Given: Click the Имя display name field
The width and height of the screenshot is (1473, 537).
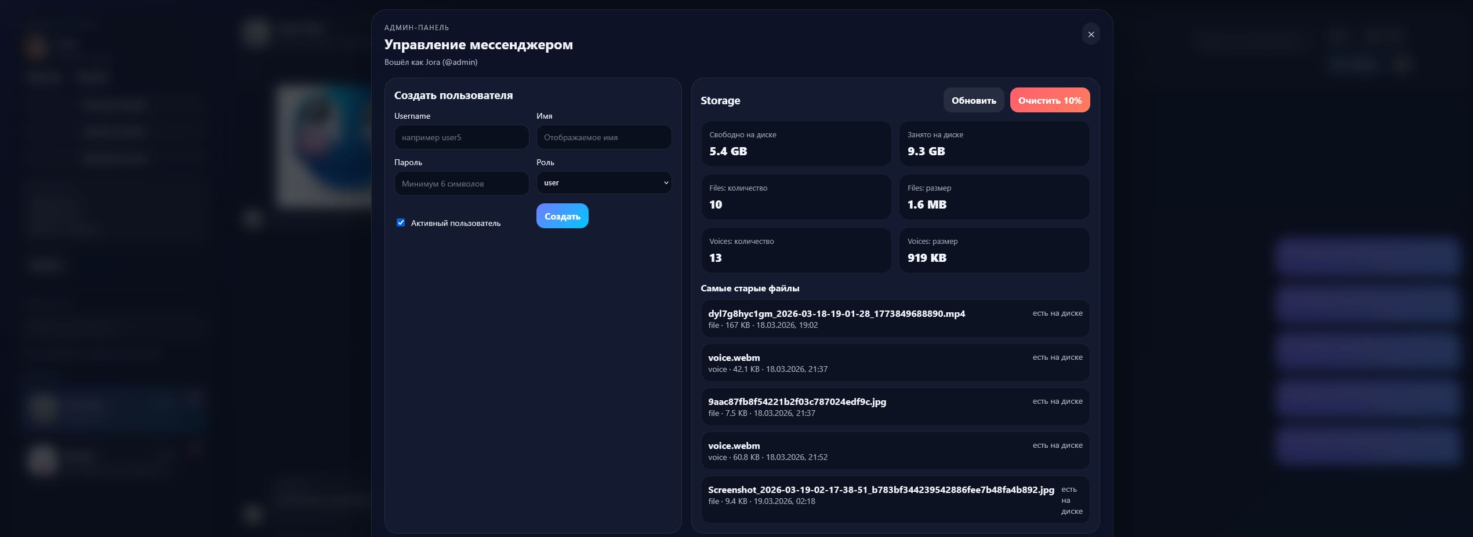Looking at the screenshot, I should pyautogui.click(x=604, y=137).
